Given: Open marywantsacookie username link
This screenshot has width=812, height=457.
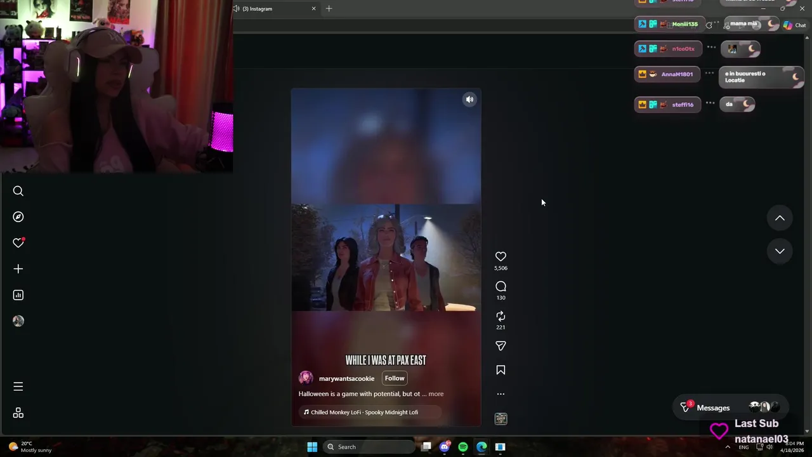Looking at the screenshot, I should click(x=346, y=378).
